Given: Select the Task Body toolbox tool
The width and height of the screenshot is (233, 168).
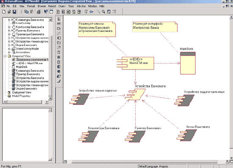Looking at the screenshot, I should coord(59,81).
